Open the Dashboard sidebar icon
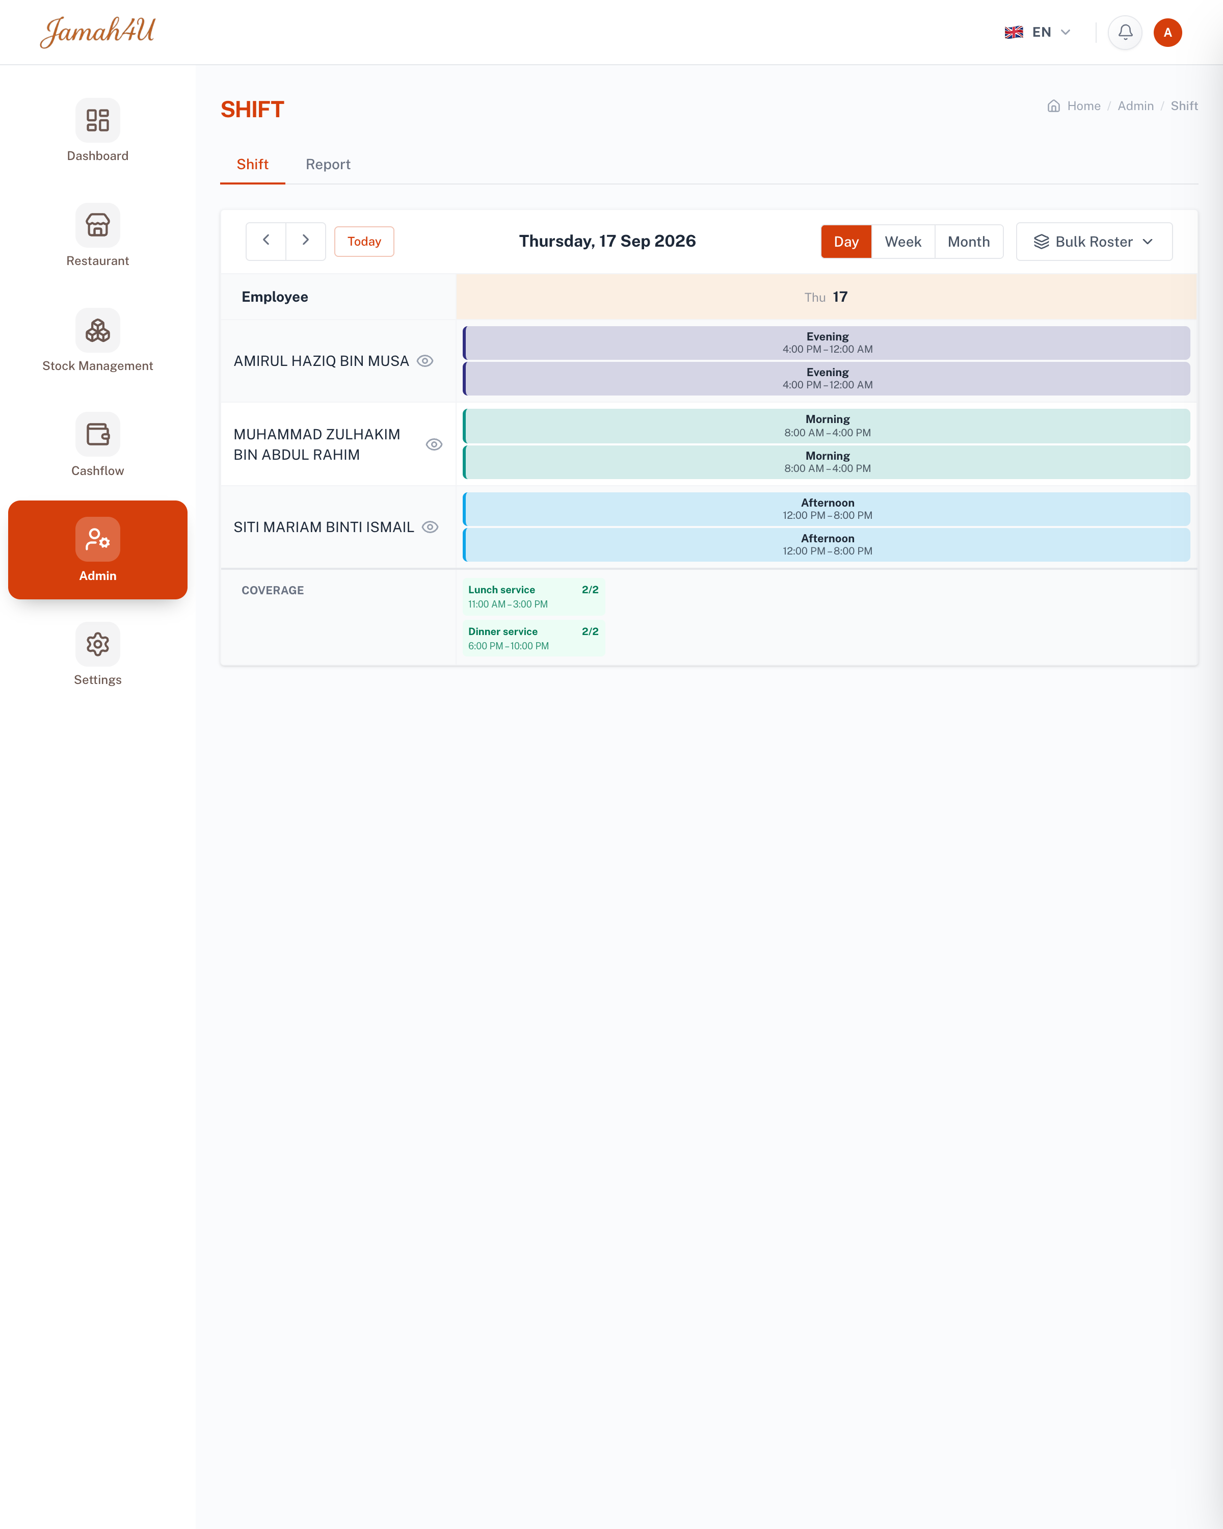This screenshot has height=1529, width=1223. tap(98, 120)
